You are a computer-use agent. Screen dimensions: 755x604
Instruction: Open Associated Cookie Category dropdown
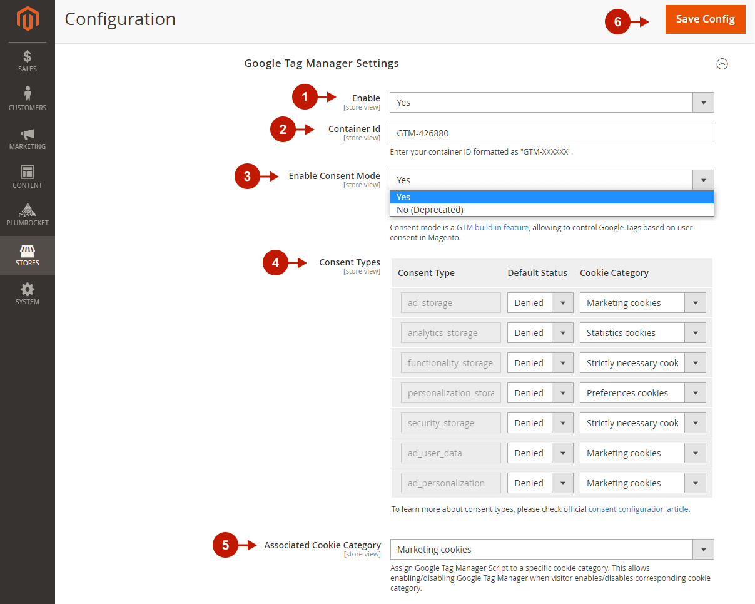click(x=551, y=550)
